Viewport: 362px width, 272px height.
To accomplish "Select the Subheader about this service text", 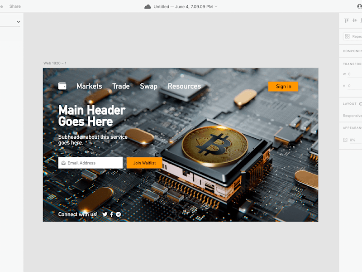I will [x=93, y=140].
